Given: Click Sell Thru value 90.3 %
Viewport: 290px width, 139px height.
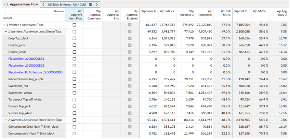Looking at the screenshot, I should point(226,127).
